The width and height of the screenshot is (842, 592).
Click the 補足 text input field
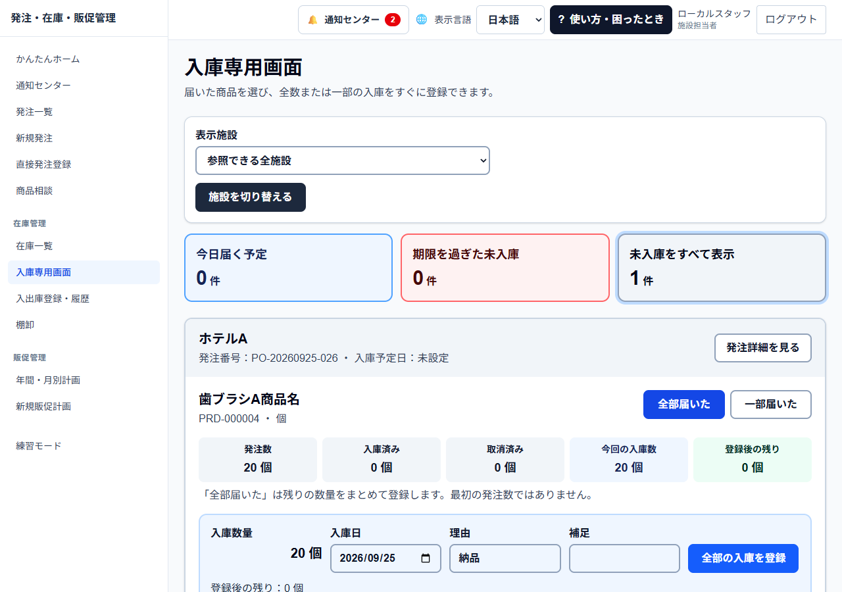click(624, 558)
